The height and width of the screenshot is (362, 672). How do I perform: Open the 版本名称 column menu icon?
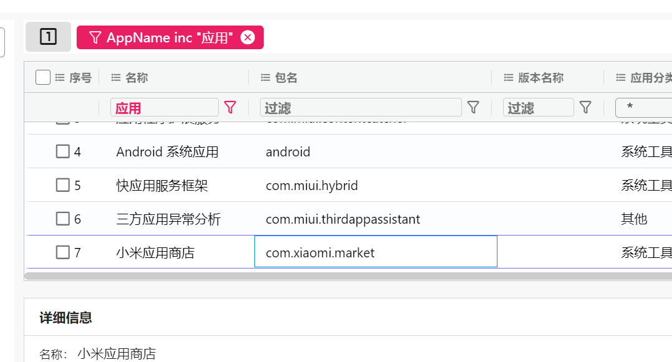click(x=508, y=77)
